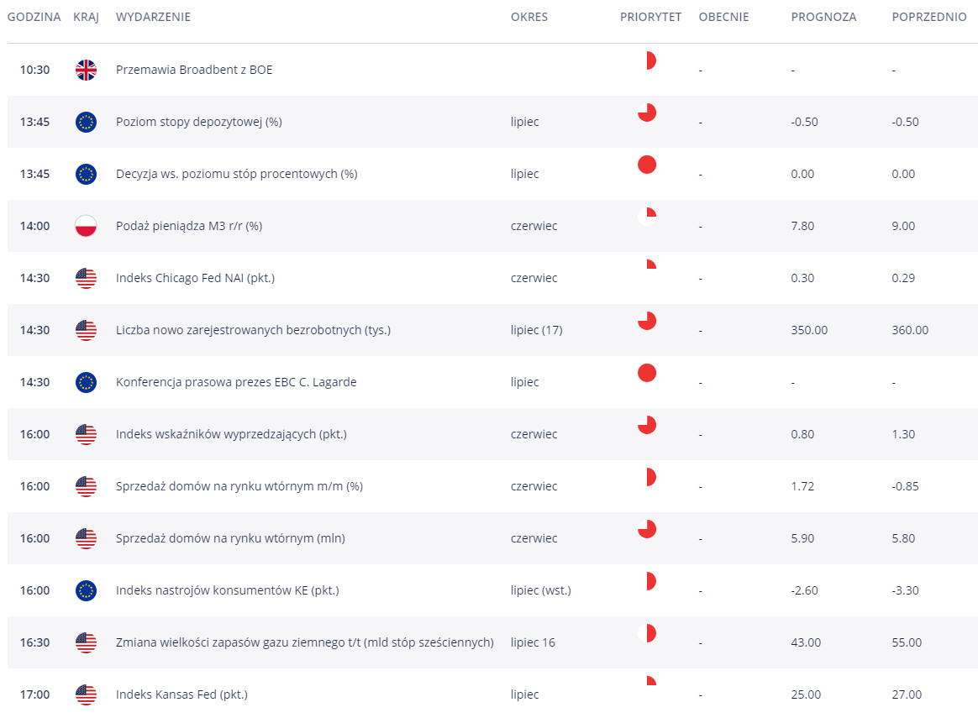Click the previous value 9.00
978x718 pixels.
pos(904,226)
